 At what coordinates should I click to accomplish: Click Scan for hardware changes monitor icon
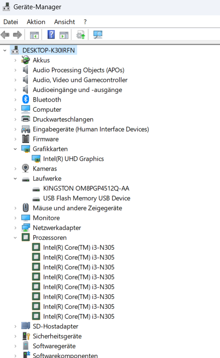coord(98,35)
